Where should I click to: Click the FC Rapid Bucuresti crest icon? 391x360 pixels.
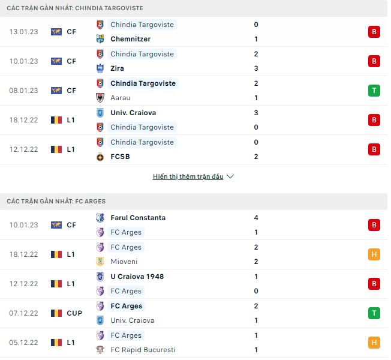click(100, 350)
